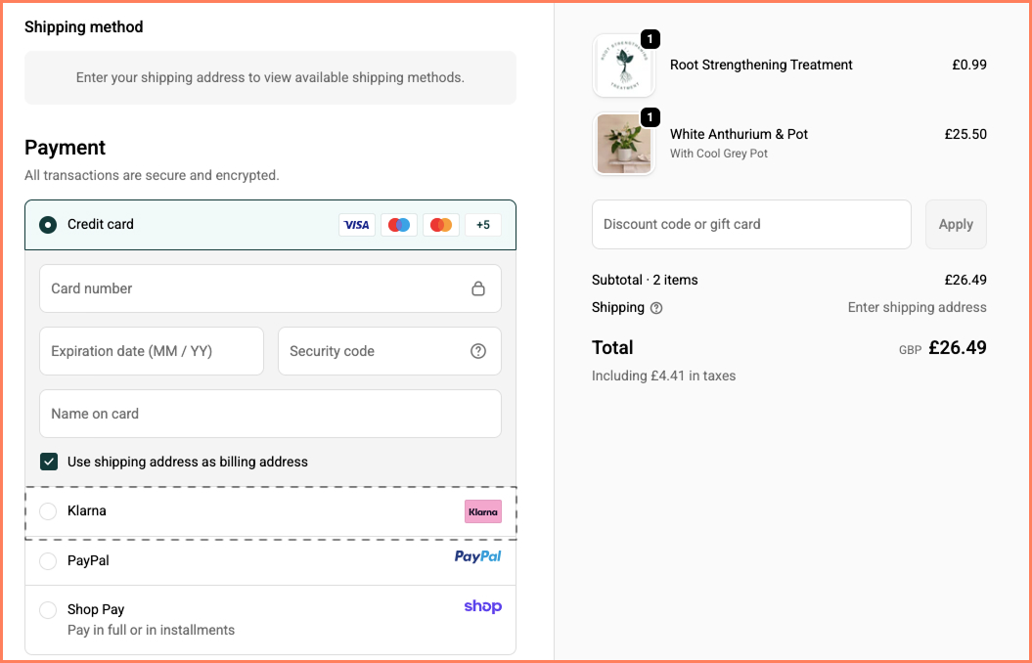This screenshot has height=663, width=1032.
Task: Click the Visa card icon
Action: [356, 224]
